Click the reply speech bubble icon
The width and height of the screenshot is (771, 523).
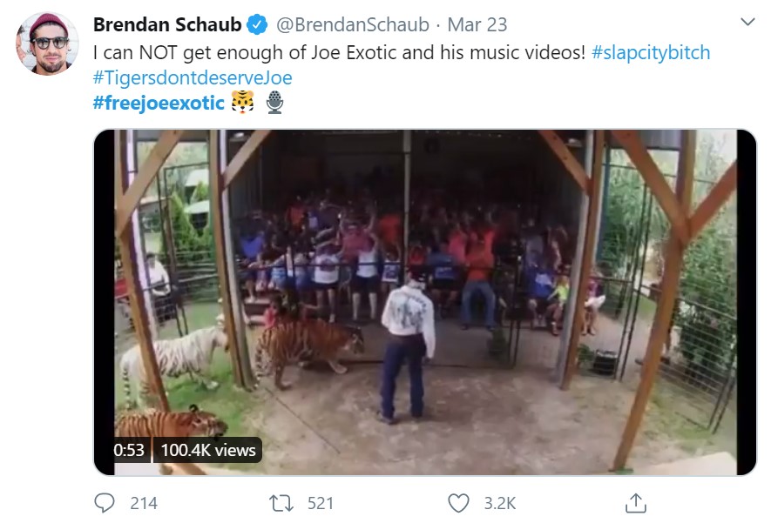coord(105,502)
